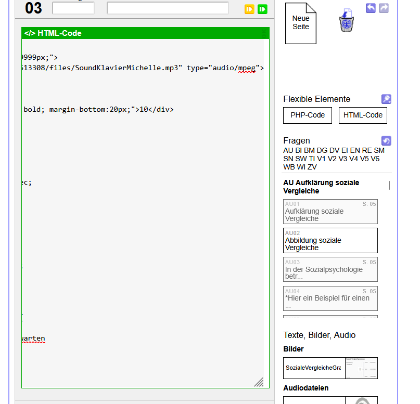Click the short page ID input field
This screenshot has height=404, width=420.
click(x=73, y=8)
